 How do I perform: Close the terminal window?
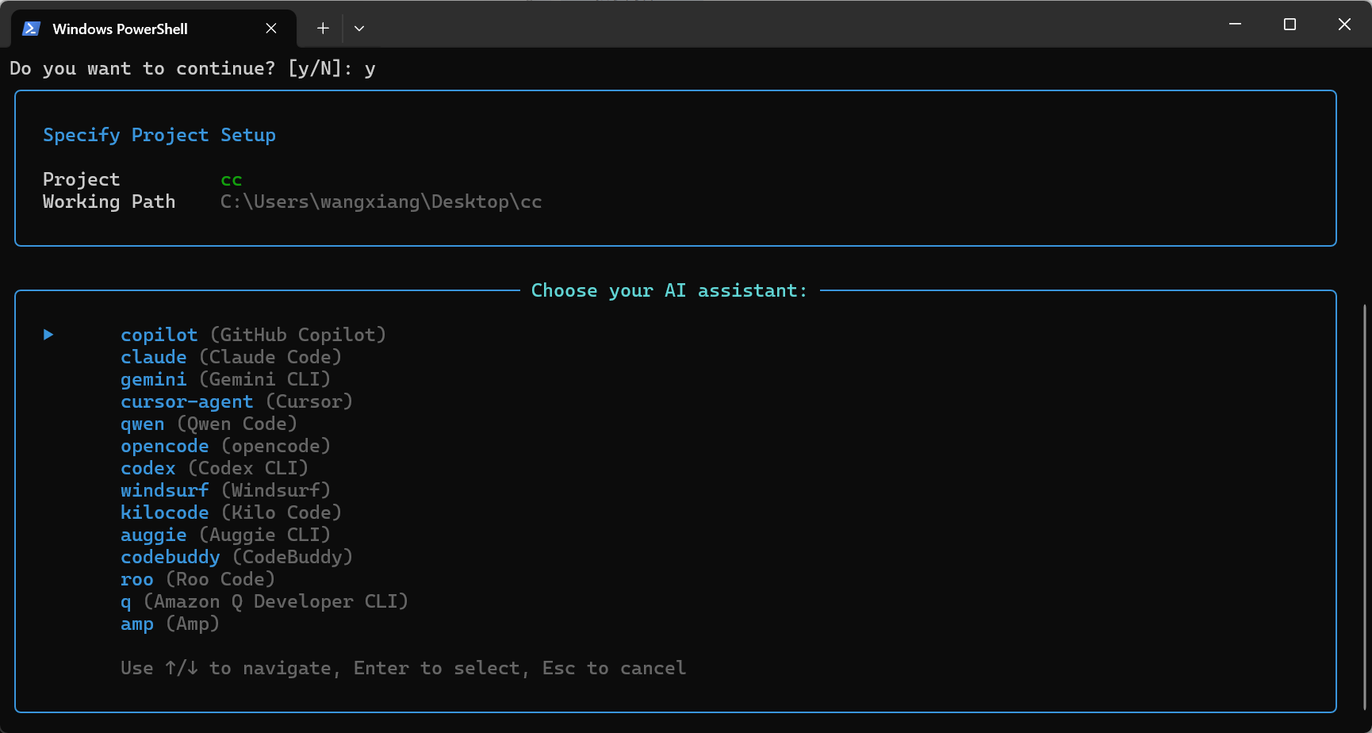[x=1344, y=25]
